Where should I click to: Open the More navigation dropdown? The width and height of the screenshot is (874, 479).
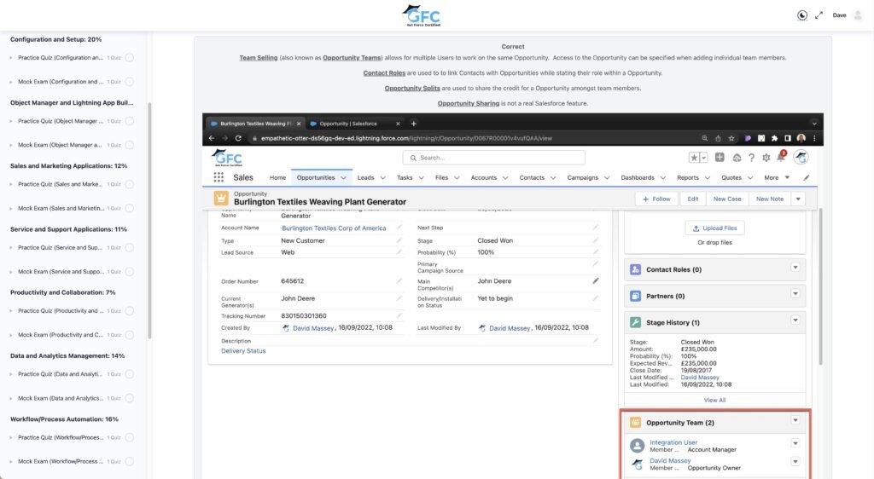click(x=777, y=177)
